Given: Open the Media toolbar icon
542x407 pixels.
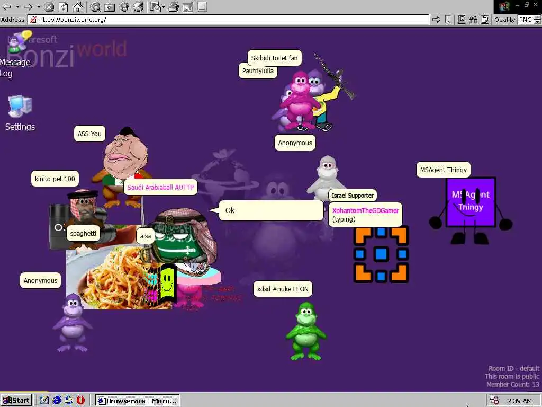Looking at the screenshot, I should pos(124,6).
